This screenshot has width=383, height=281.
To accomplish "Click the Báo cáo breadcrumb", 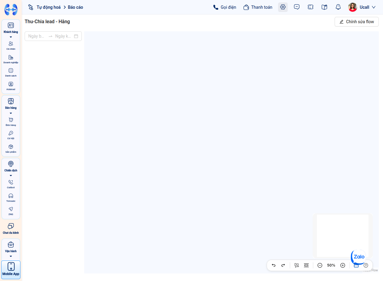I will (75, 7).
